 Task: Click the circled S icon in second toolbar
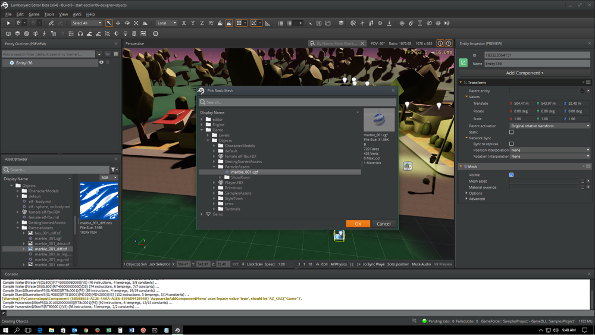[x=155, y=34]
